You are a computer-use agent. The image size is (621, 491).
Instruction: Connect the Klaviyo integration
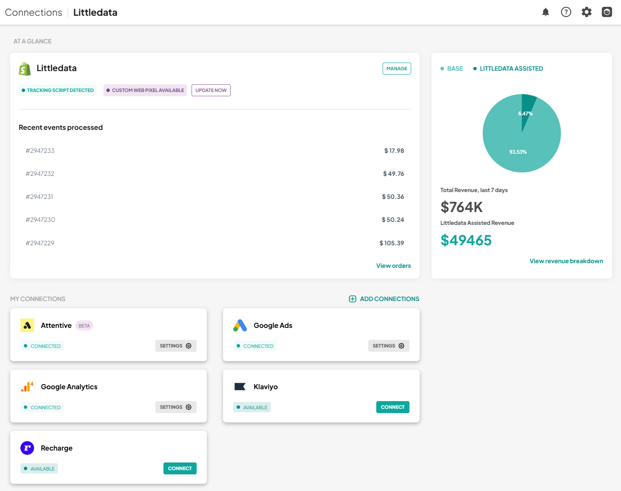click(x=393, y=407)
